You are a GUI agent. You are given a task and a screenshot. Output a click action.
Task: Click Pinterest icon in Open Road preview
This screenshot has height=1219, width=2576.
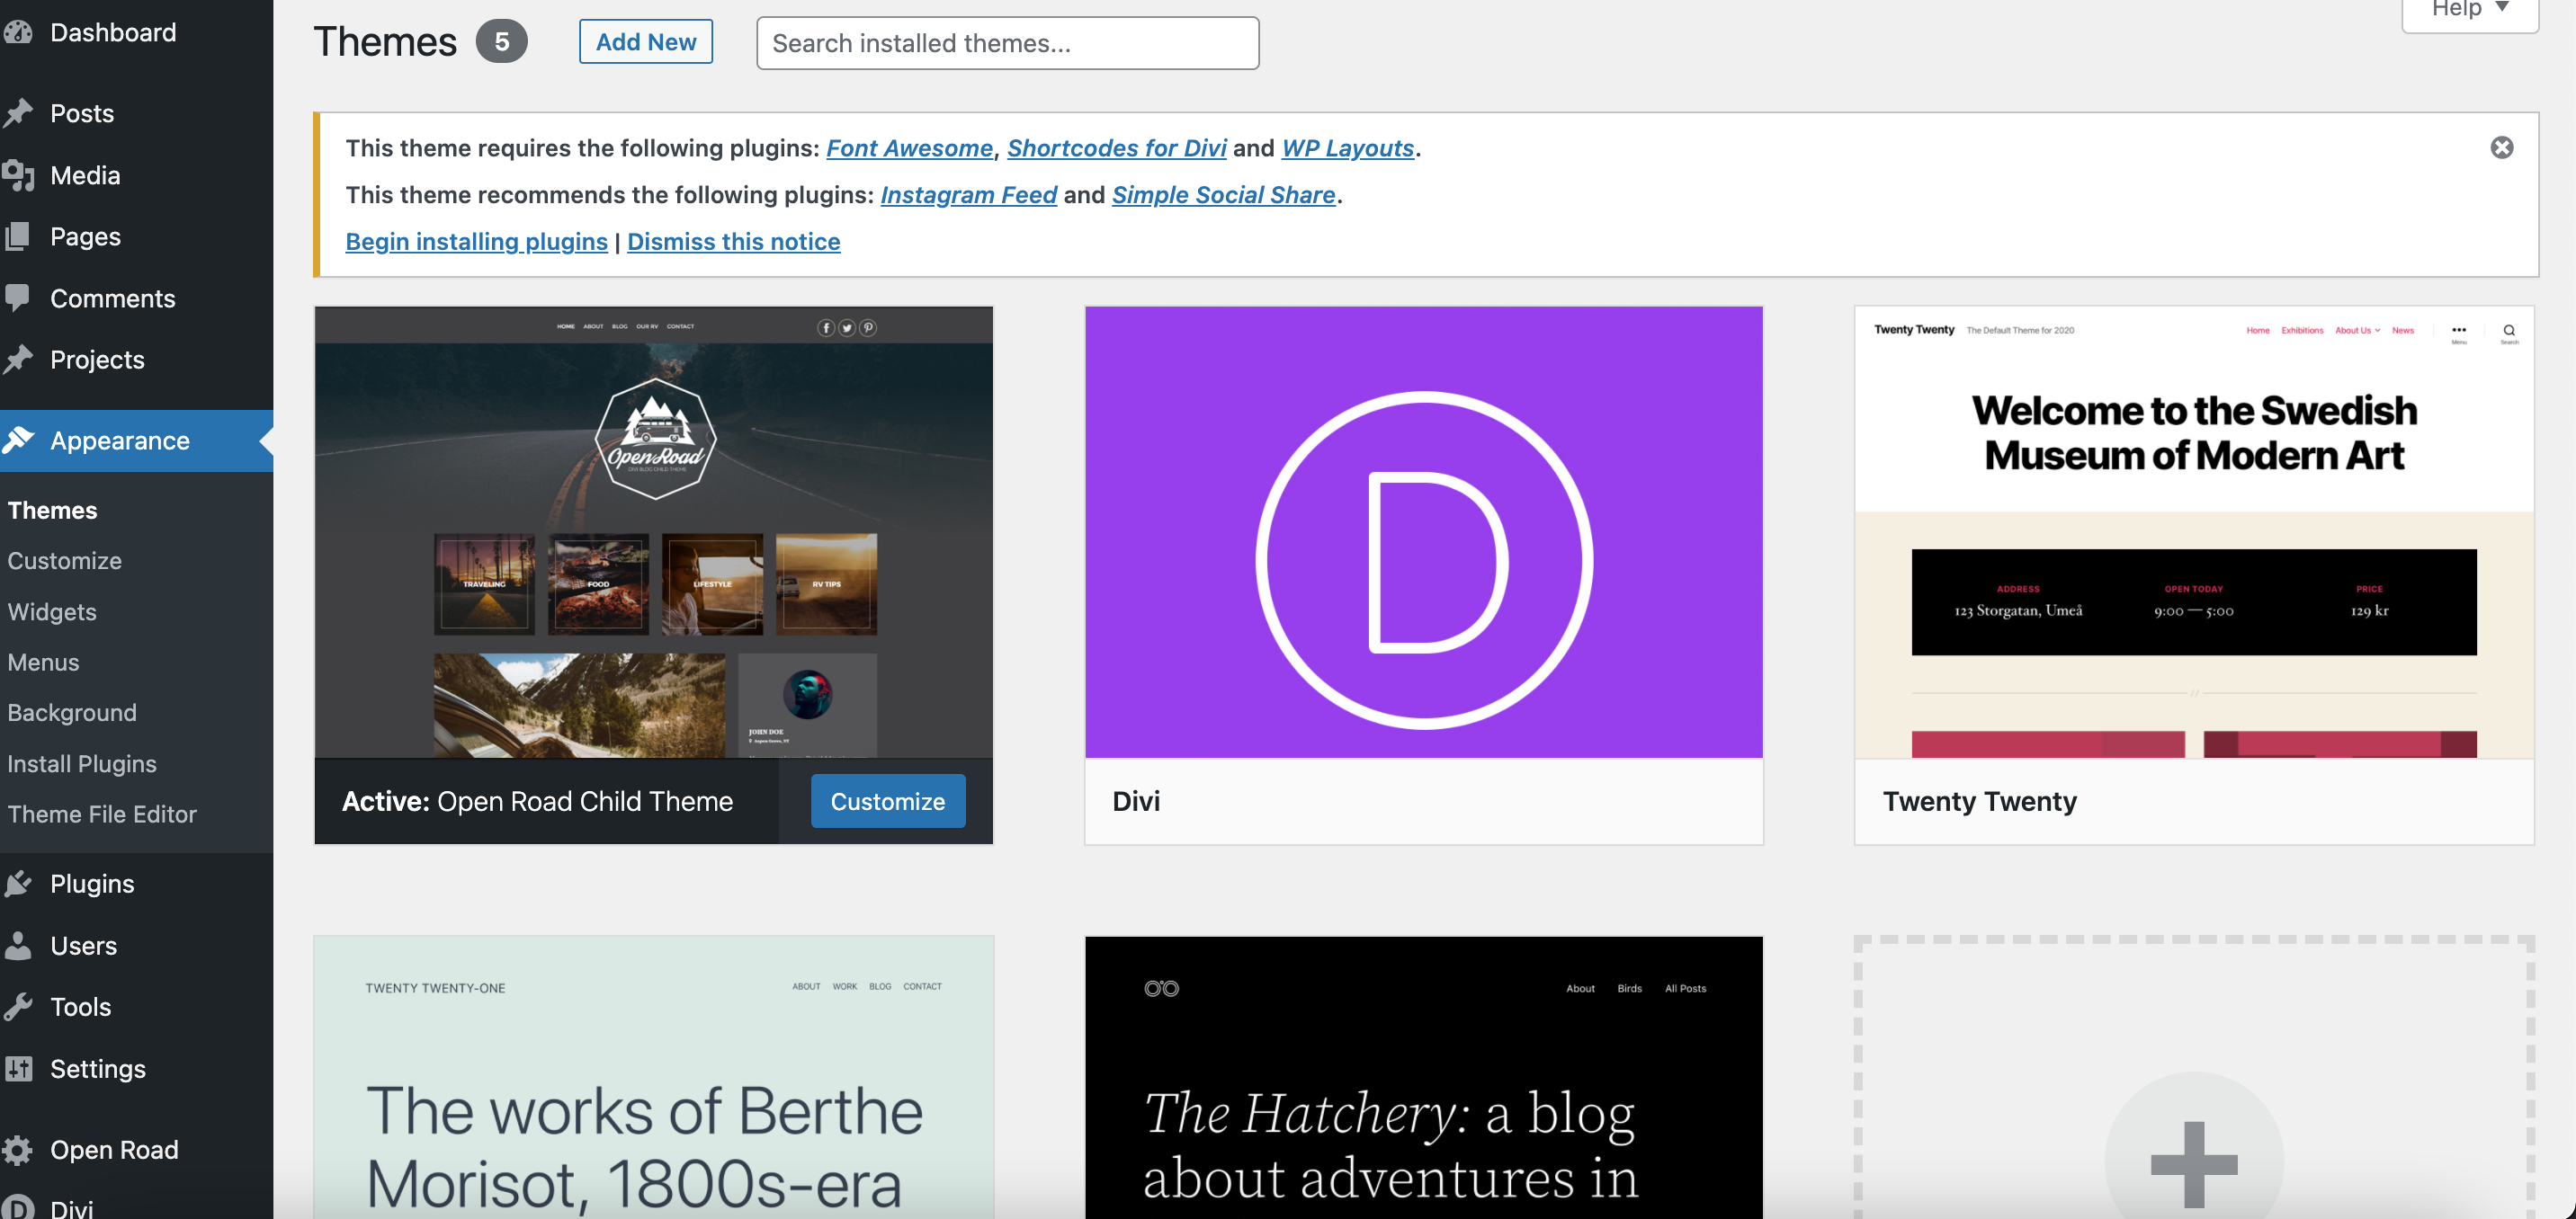(x=868, y=328)
